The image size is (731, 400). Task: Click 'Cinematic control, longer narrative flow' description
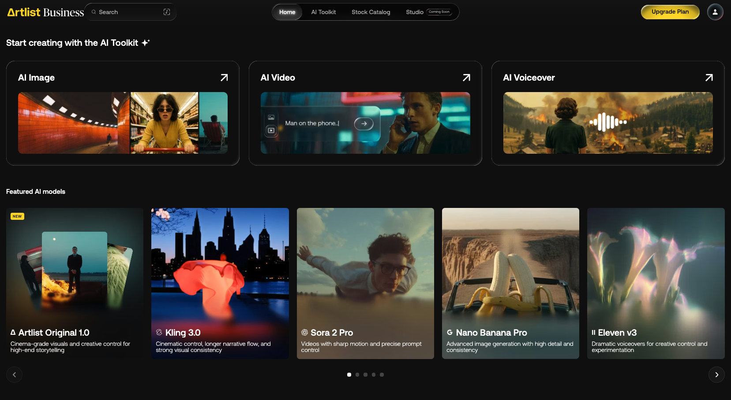(x=214, y=347)
